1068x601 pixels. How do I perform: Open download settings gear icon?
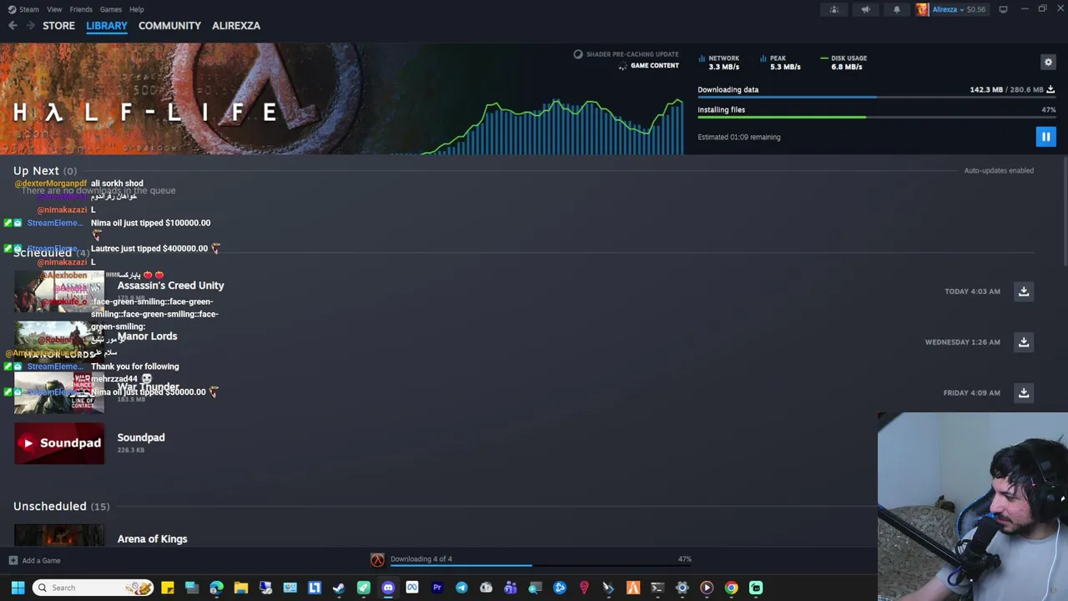click(1048, 62)
